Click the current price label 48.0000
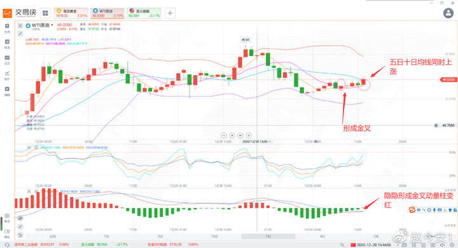This screenshot has height=248, width=458. 448,79
